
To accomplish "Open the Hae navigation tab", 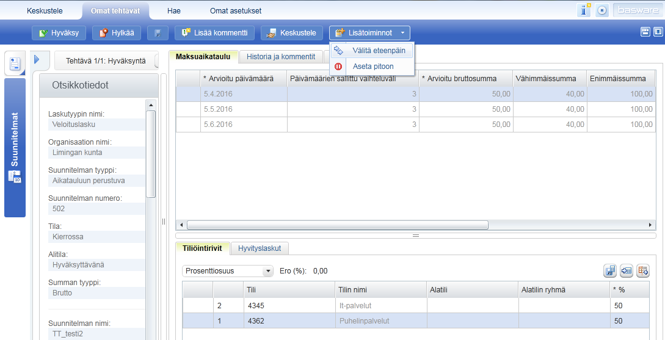I will pyautogui.click(x=174, y=10).
